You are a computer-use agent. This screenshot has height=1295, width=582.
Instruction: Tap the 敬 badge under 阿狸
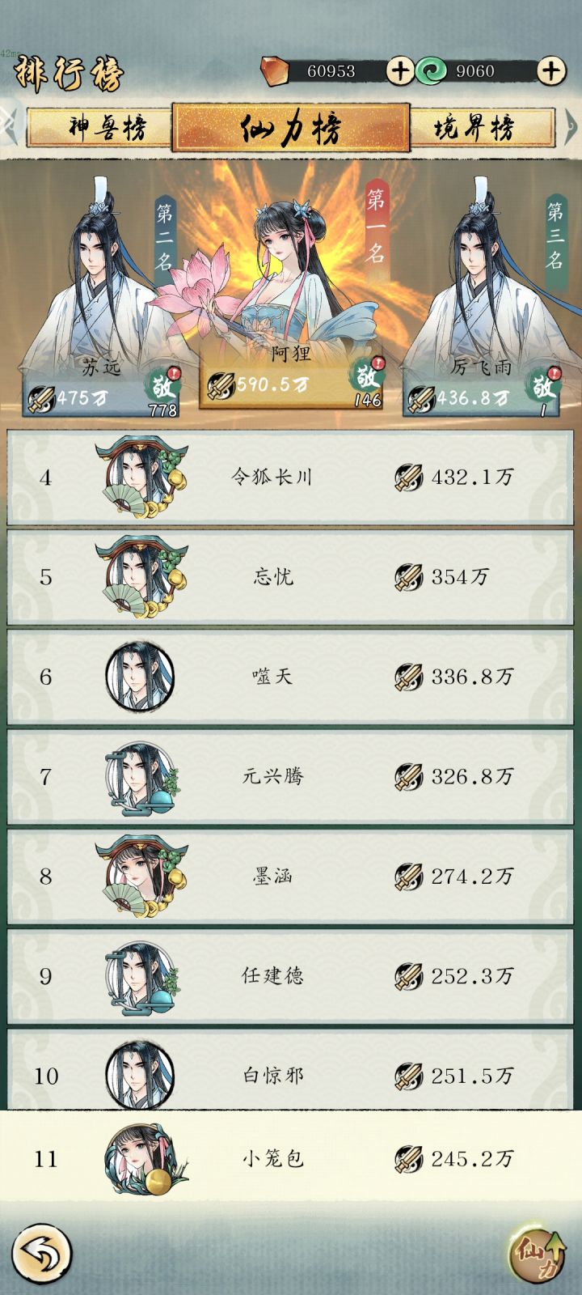click(367, 375)
